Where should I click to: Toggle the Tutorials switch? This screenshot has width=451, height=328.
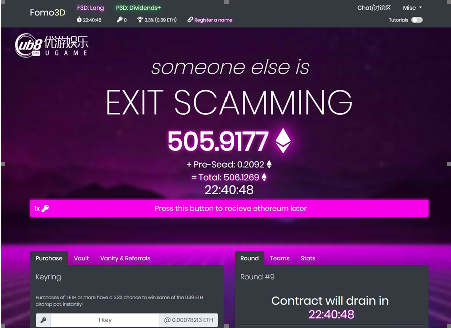tap(417, 20)
